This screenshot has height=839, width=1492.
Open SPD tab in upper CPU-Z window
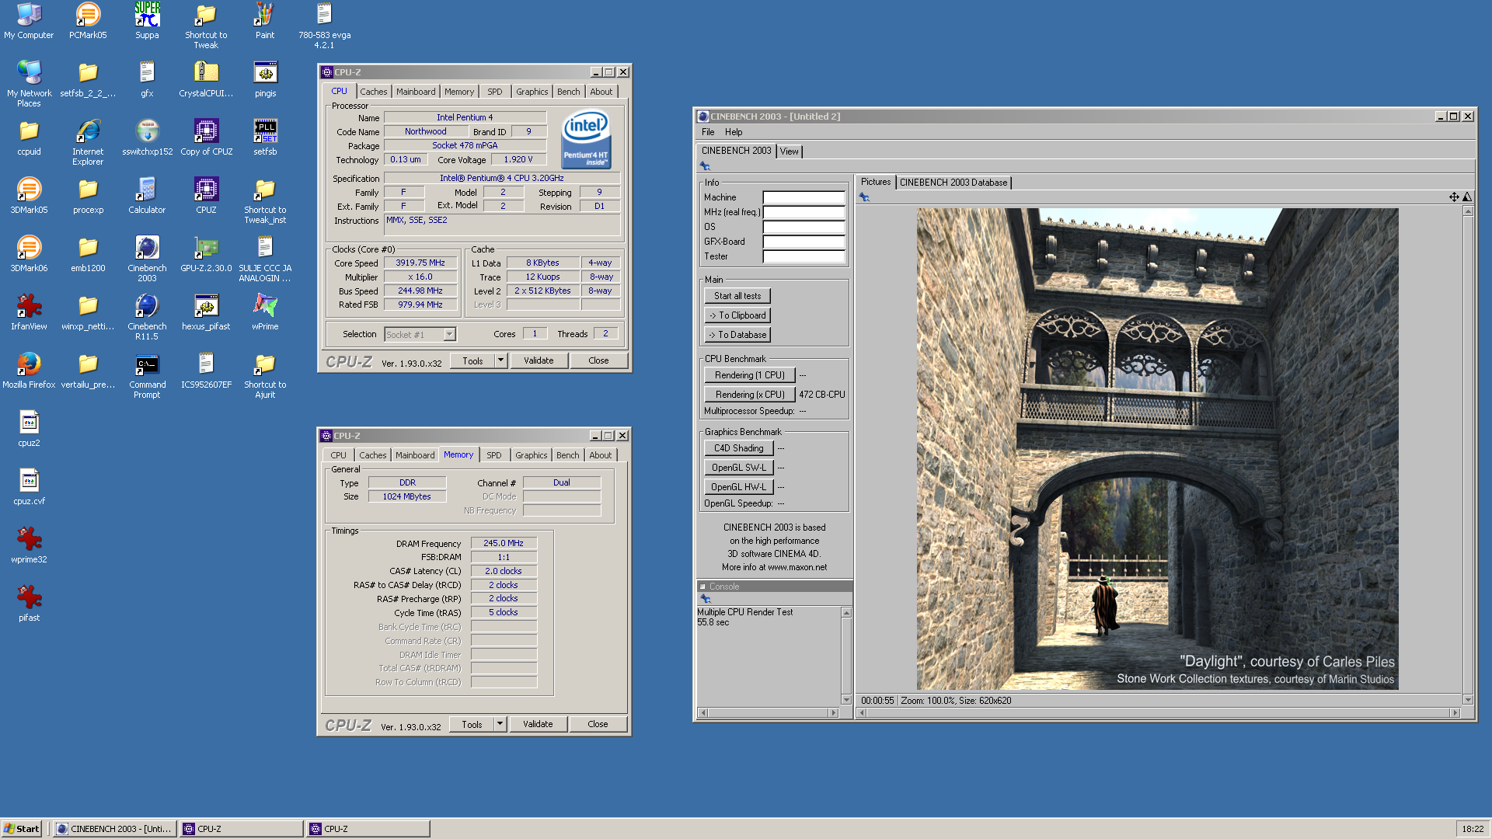[x=495, y=92]
